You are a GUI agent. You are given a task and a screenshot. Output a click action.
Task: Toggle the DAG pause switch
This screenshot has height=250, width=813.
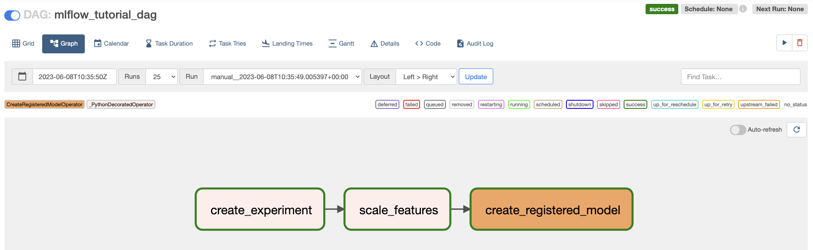[12, 15]
